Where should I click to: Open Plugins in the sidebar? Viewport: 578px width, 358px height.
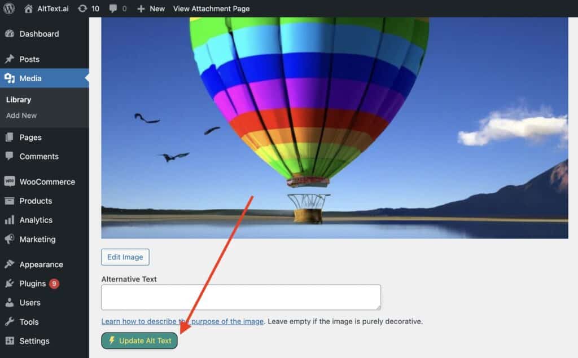33,284
